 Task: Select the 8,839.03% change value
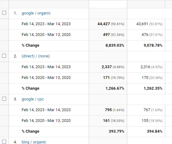tap(115, 45)
